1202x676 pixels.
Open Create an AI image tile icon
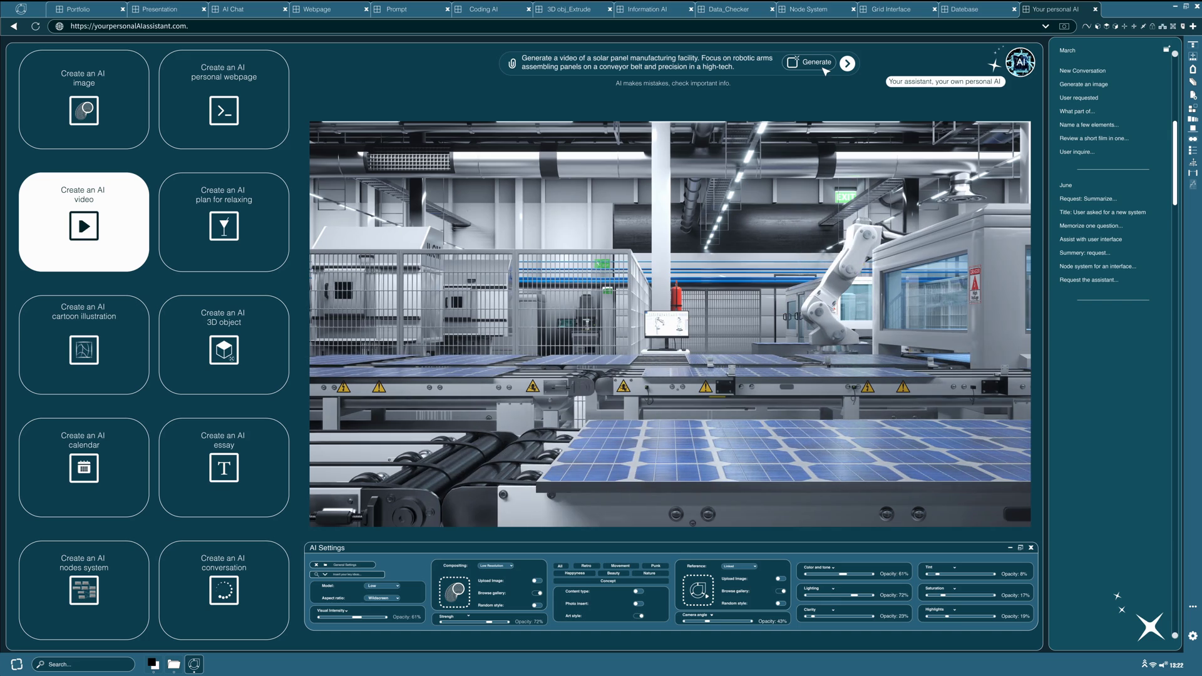[84, 111]
